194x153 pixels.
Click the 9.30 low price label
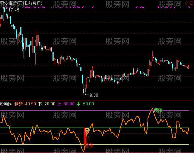click(94, 95)
